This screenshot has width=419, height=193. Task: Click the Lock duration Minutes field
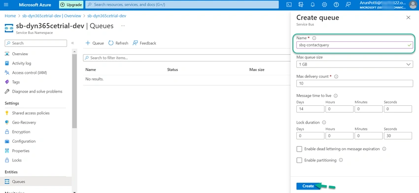point(369,135)
